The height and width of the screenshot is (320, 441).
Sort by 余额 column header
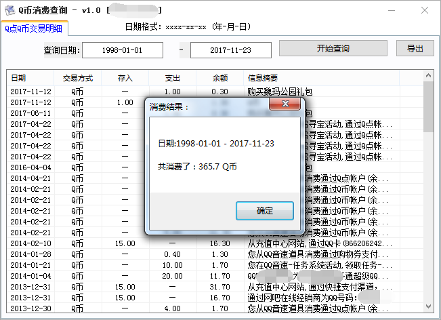click(219, 78)
